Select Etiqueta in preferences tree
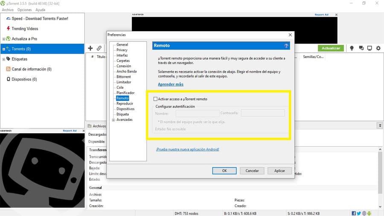 point(122,114)
